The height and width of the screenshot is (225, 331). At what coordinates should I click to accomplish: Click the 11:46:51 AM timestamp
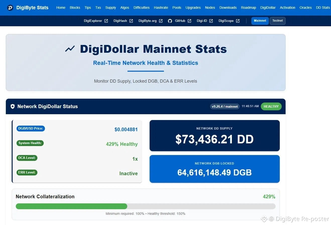pos(250,106)
